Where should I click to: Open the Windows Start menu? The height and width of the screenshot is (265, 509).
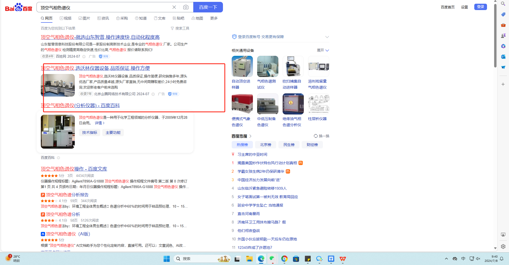166,259
